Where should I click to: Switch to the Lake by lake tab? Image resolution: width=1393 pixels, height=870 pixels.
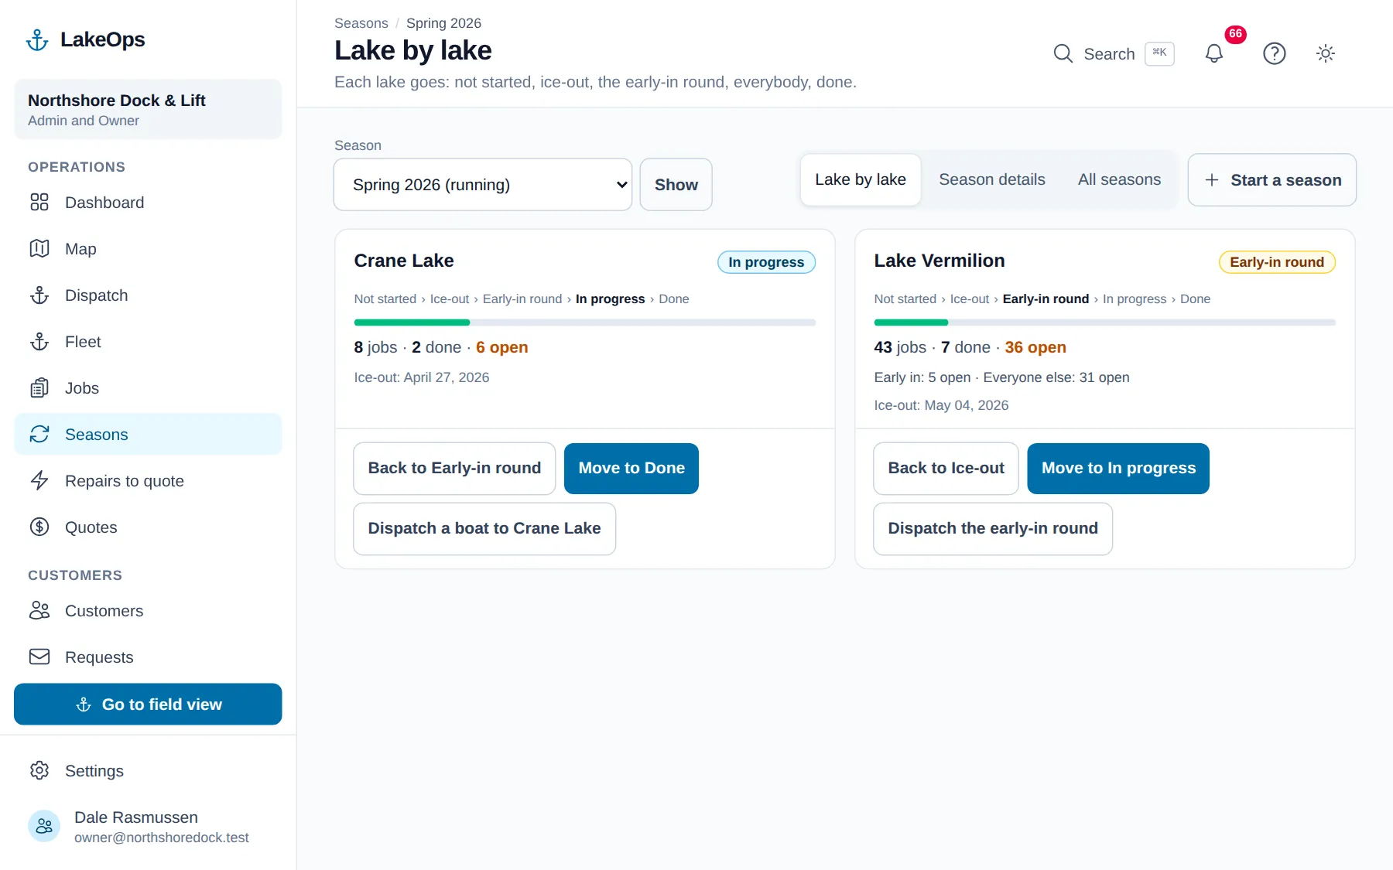tap(861, 180)
